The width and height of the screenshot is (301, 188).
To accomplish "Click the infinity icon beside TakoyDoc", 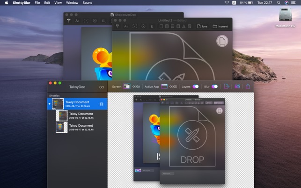I will coord(102,87).
